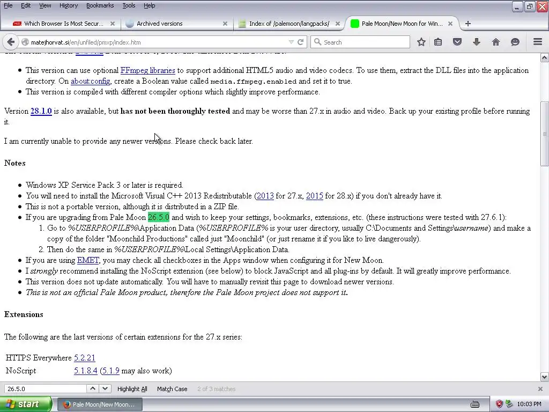Jump to next find match
Image resolution: width=549 pixels, height=412 pixels.
click(105, 388)
